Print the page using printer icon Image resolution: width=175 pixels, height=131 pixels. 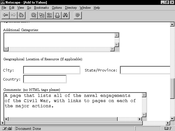tap(57, 15)
